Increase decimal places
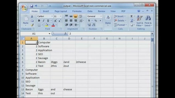 click(89, 25)
